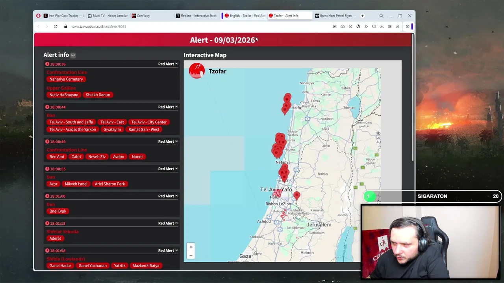
Task: Click the Azor tag
Action: pos(53,184)
